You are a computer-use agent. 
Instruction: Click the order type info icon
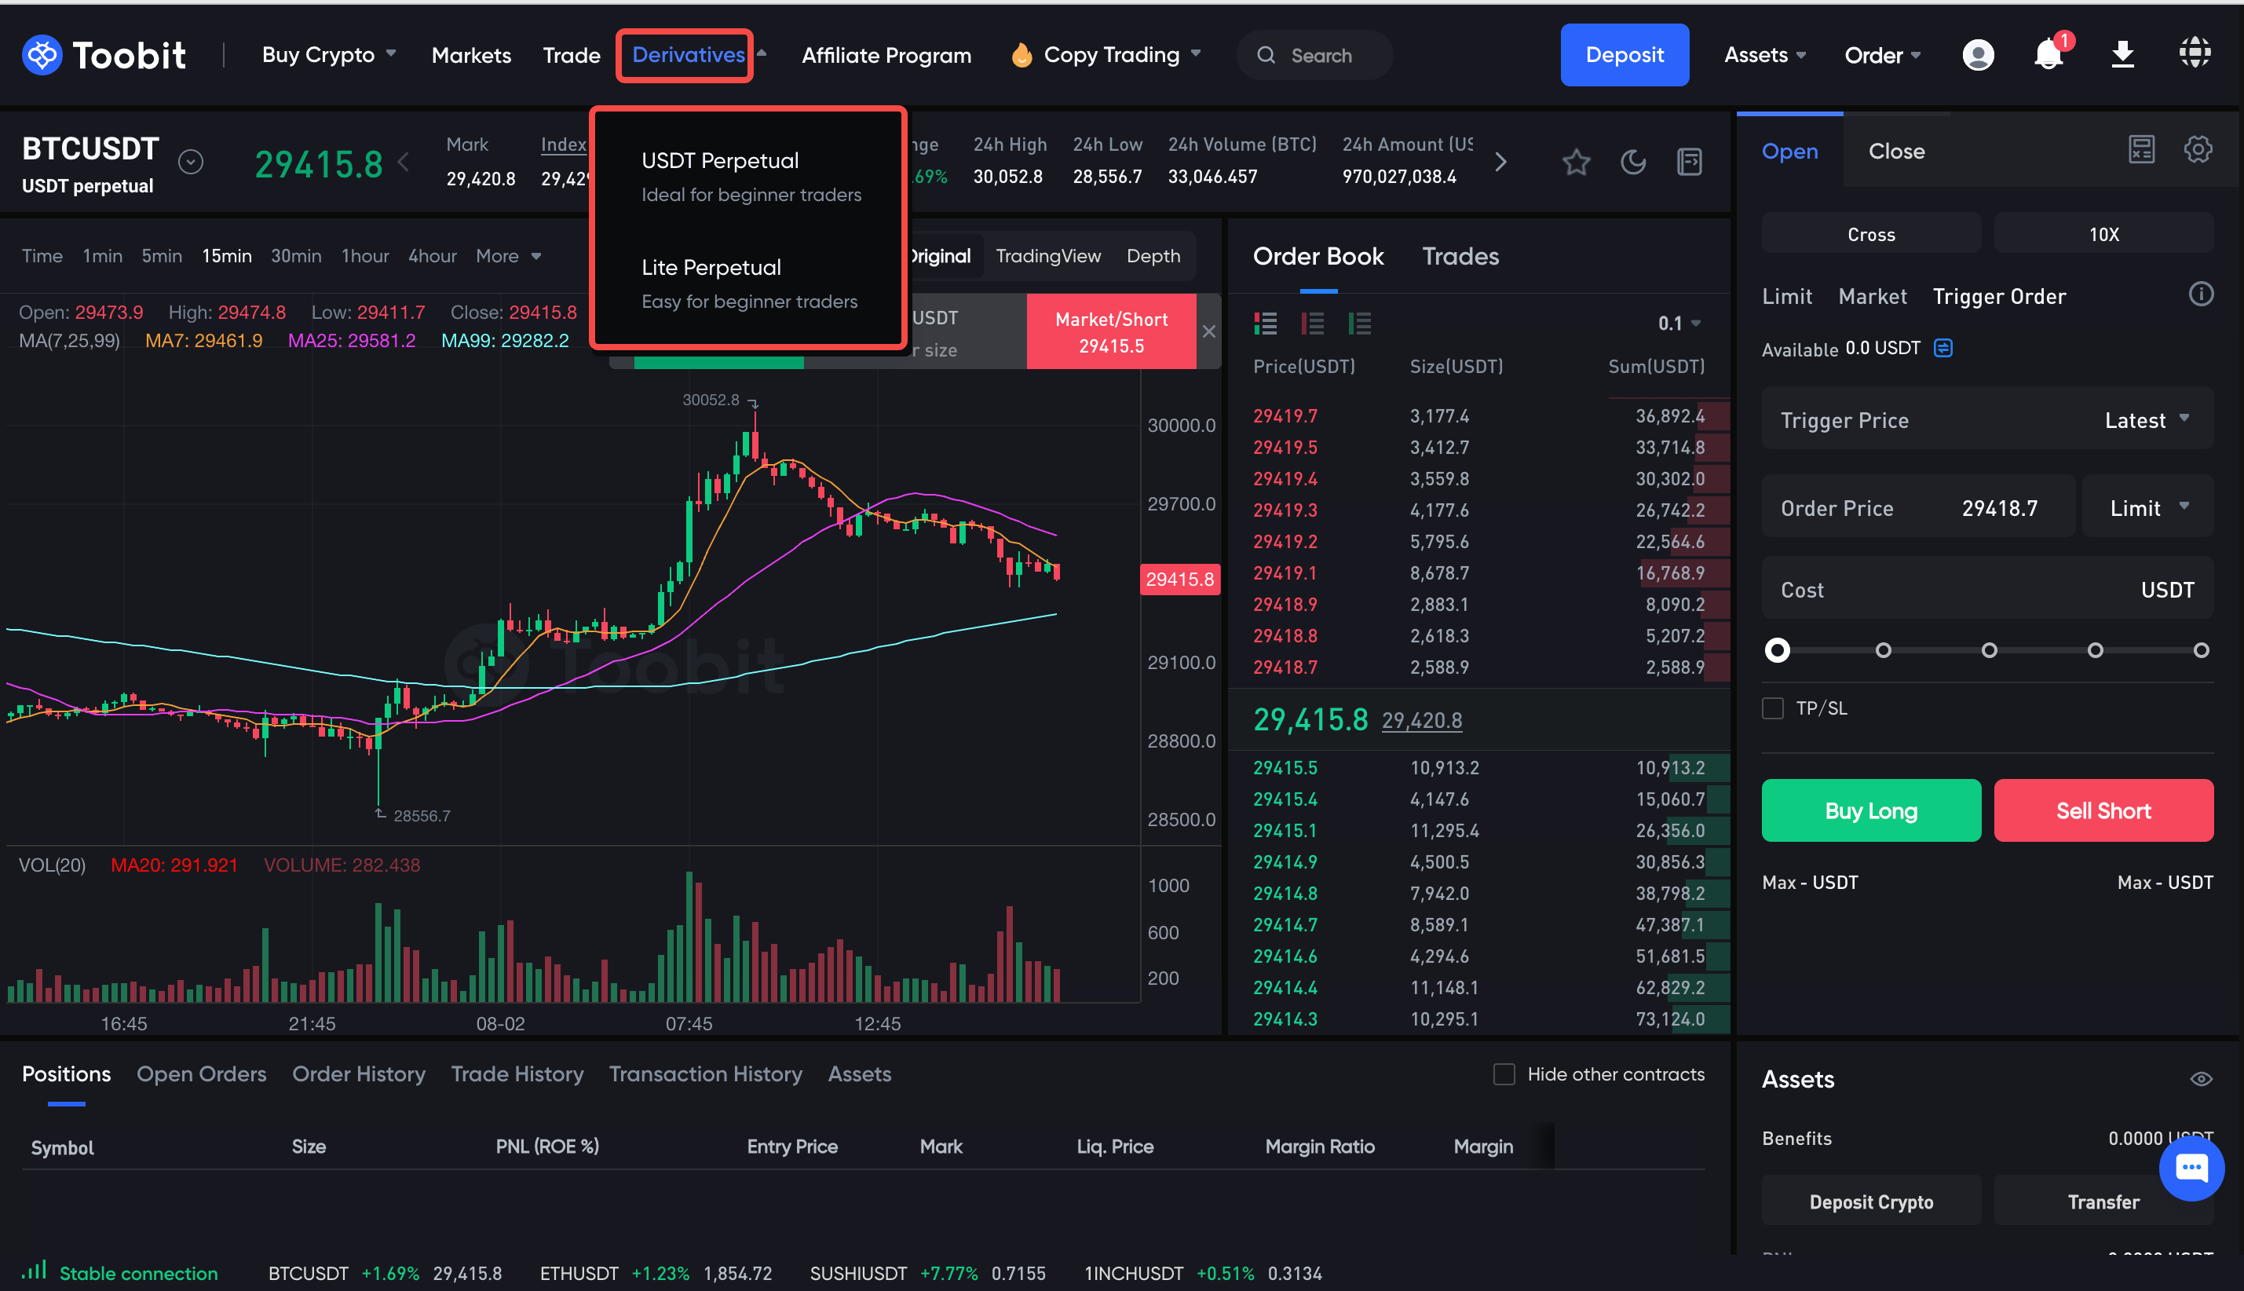[2201, 294]
